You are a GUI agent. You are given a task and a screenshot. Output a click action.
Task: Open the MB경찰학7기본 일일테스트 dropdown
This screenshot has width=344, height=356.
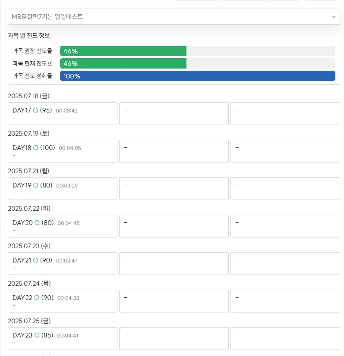point(174,16)
